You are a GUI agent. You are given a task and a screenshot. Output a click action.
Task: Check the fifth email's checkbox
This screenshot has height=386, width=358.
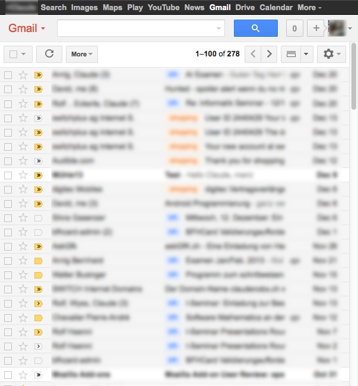point(8,132)
